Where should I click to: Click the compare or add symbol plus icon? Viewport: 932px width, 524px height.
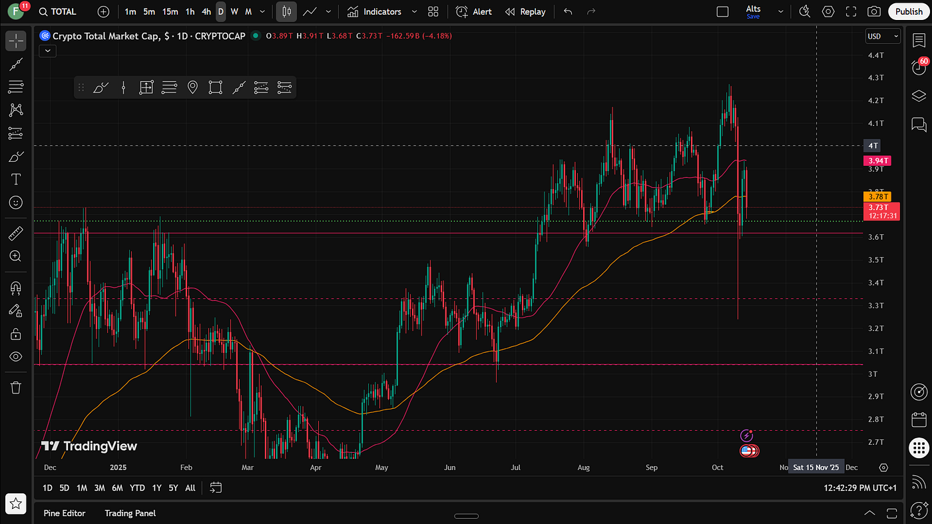103,11
